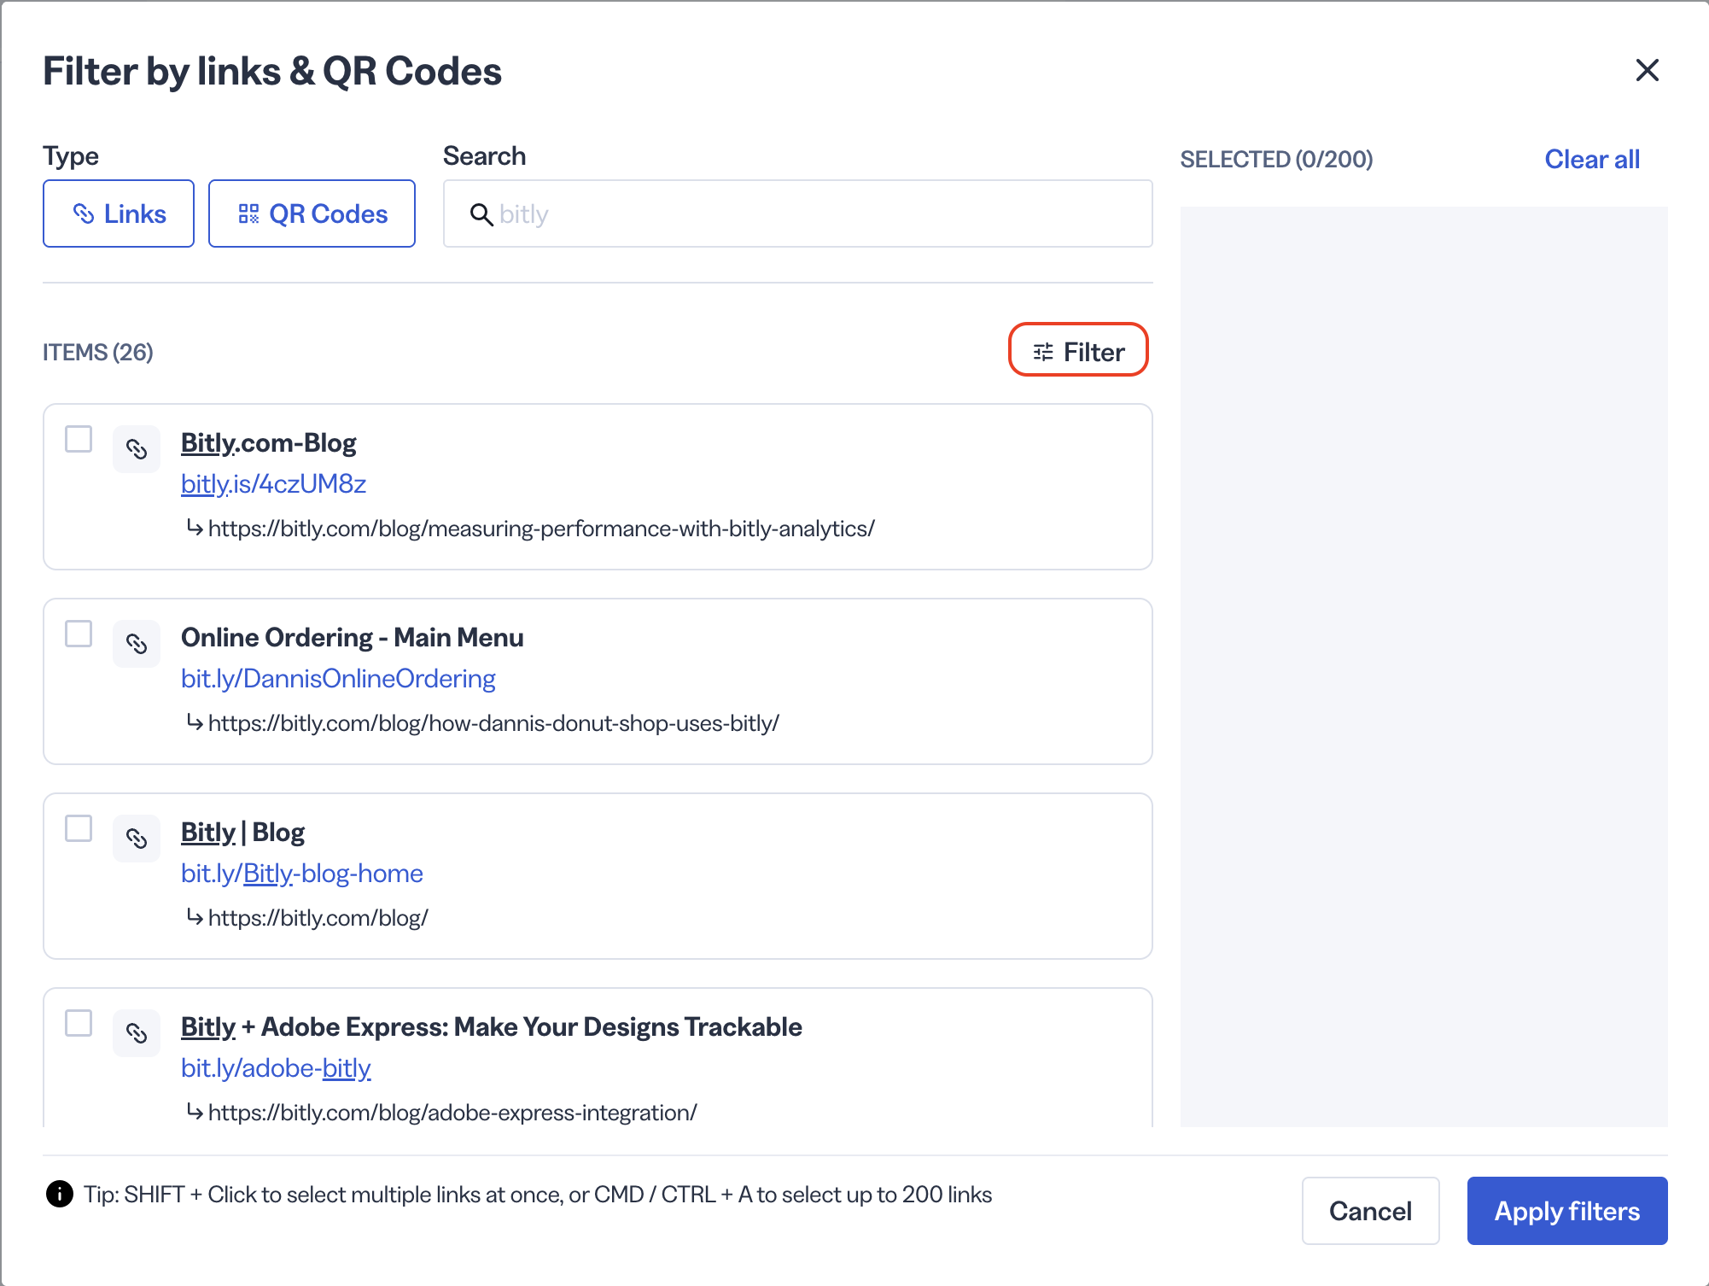Viewport: 1709px width, 1286px height.
Task: Click the adobe-express-integration destination URL
Action: pyautogui.click(x=452, y=1113)
